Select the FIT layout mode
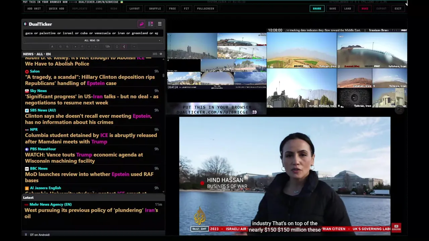This screenshot has width=429, height=241. point(186,8)
